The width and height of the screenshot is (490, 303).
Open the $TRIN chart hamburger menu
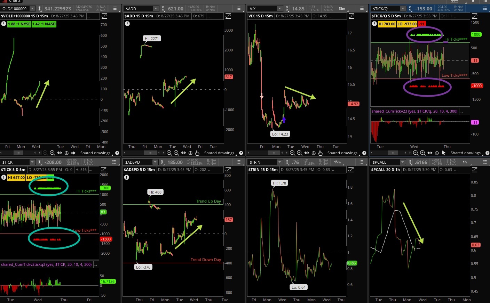(362, 162)
